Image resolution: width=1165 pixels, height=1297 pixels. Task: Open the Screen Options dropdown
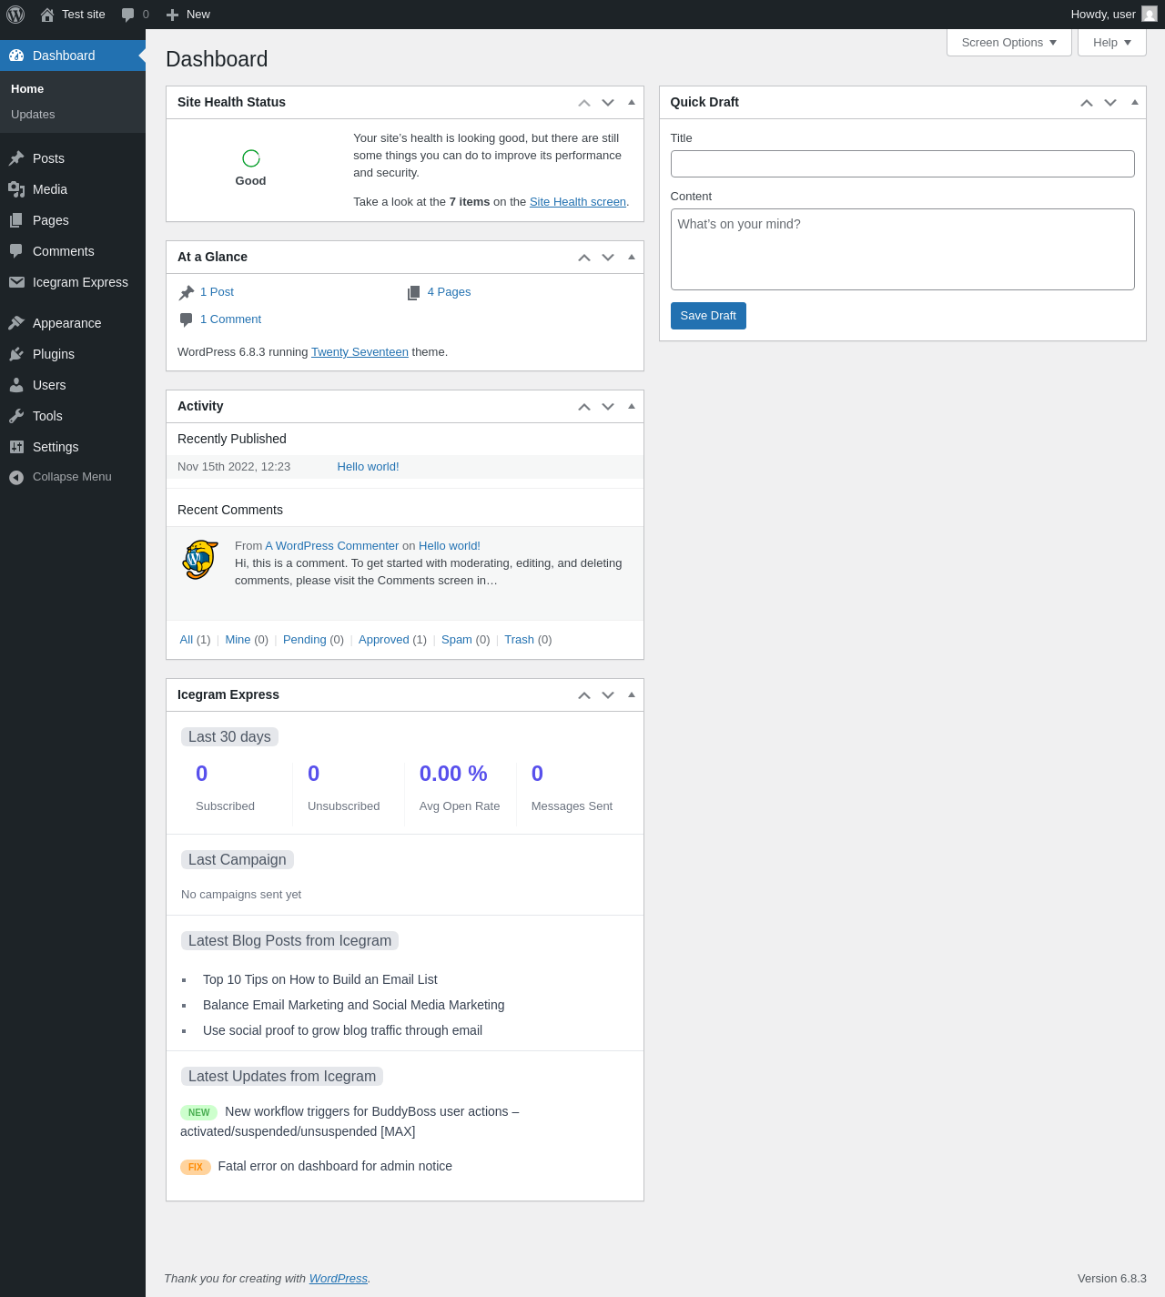[1009, 43]
